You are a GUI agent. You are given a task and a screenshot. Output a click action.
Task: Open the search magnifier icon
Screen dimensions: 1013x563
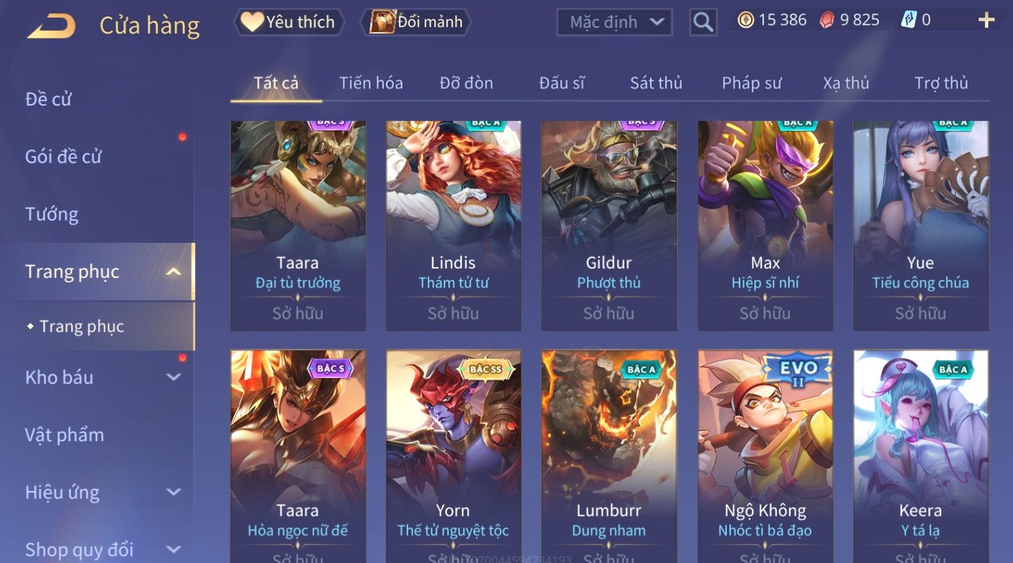703,22
